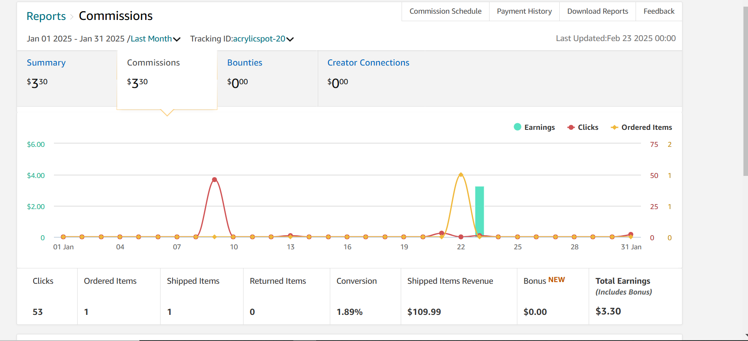Click the 01 Jan data point marker
This screenshot has width=748, height=341.
coord(63,237)
